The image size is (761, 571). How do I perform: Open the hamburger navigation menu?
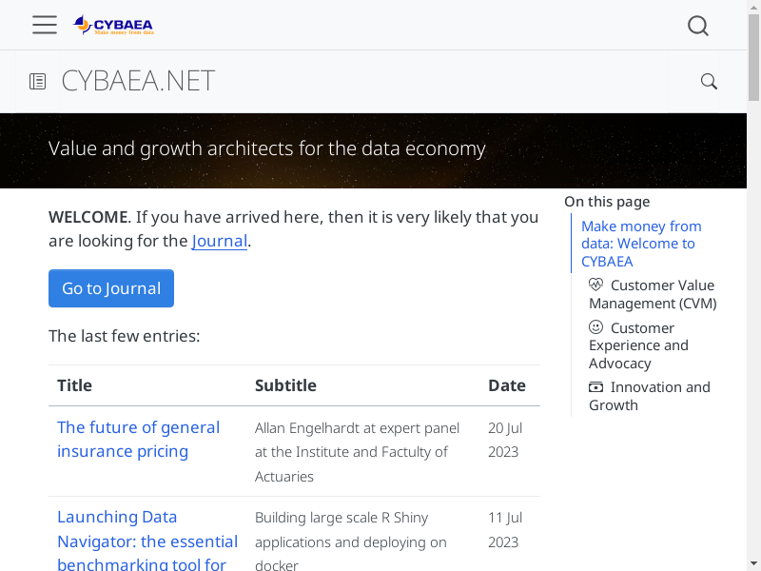point(45,26)
